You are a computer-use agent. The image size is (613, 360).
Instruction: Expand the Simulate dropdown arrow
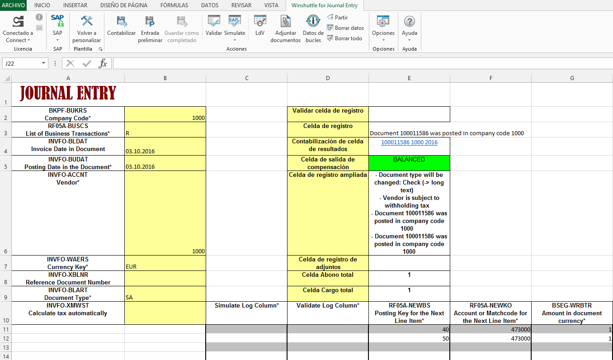pos(235,40)
